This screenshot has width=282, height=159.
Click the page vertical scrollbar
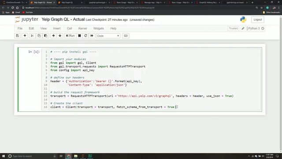coord(281,84)
